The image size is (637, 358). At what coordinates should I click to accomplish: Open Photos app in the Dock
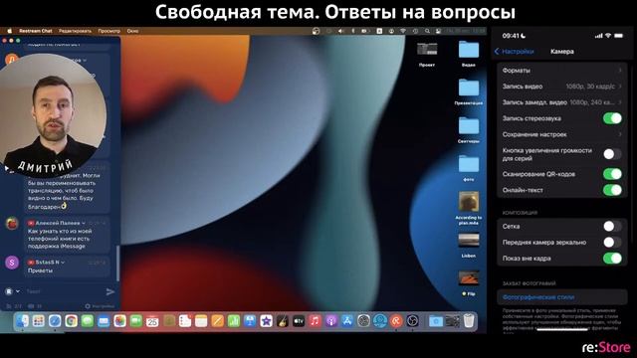point(119,321)
